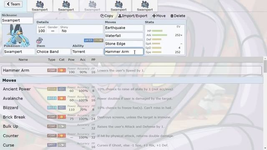Click the Move button above the Moves panel
This screenshot has width=267, height=150.
tap(159, 16)
